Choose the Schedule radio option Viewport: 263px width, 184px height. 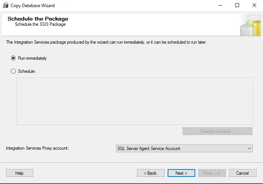[x=14, y=71]
